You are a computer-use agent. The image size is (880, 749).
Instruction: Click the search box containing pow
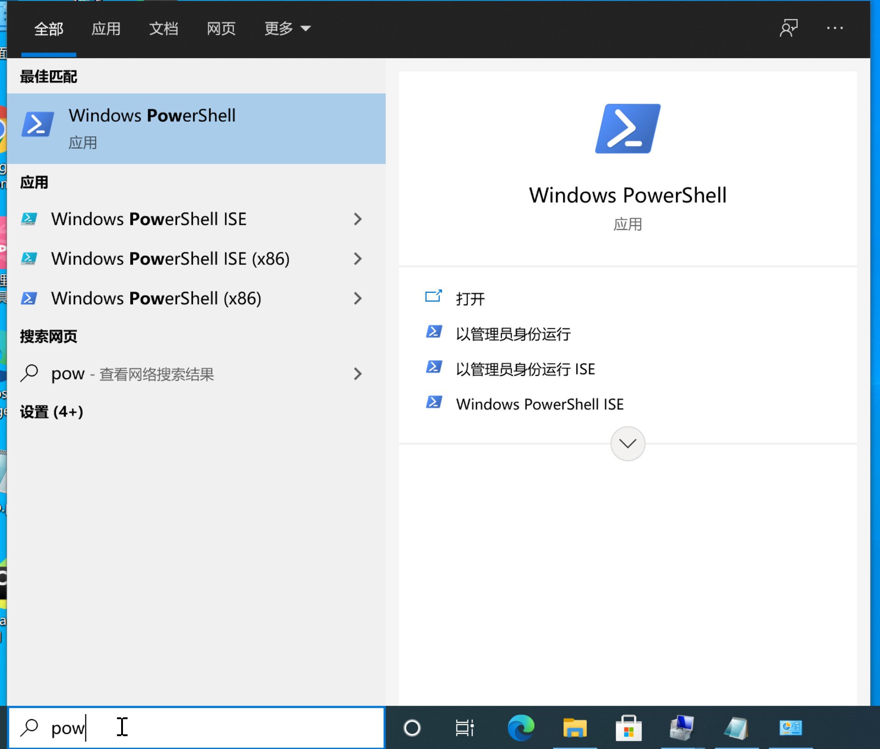coord(196,727)
